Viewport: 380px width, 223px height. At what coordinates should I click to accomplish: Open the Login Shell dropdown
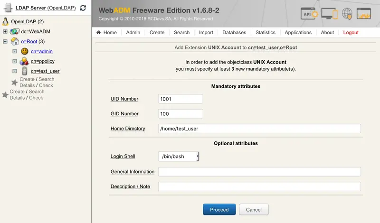click(x=179, y=157)
